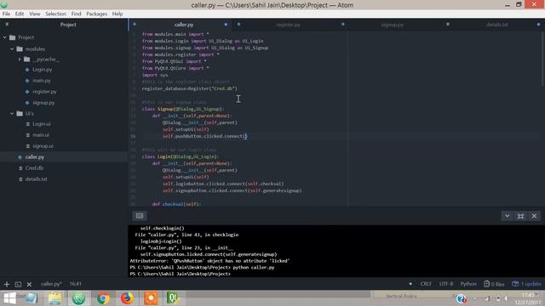Open the Edit menu
Image resolution: width=545 pixels, height=306 pixels.
20,14
